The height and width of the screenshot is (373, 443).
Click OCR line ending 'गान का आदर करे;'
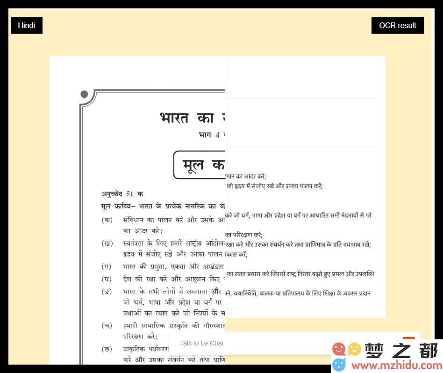246,176
